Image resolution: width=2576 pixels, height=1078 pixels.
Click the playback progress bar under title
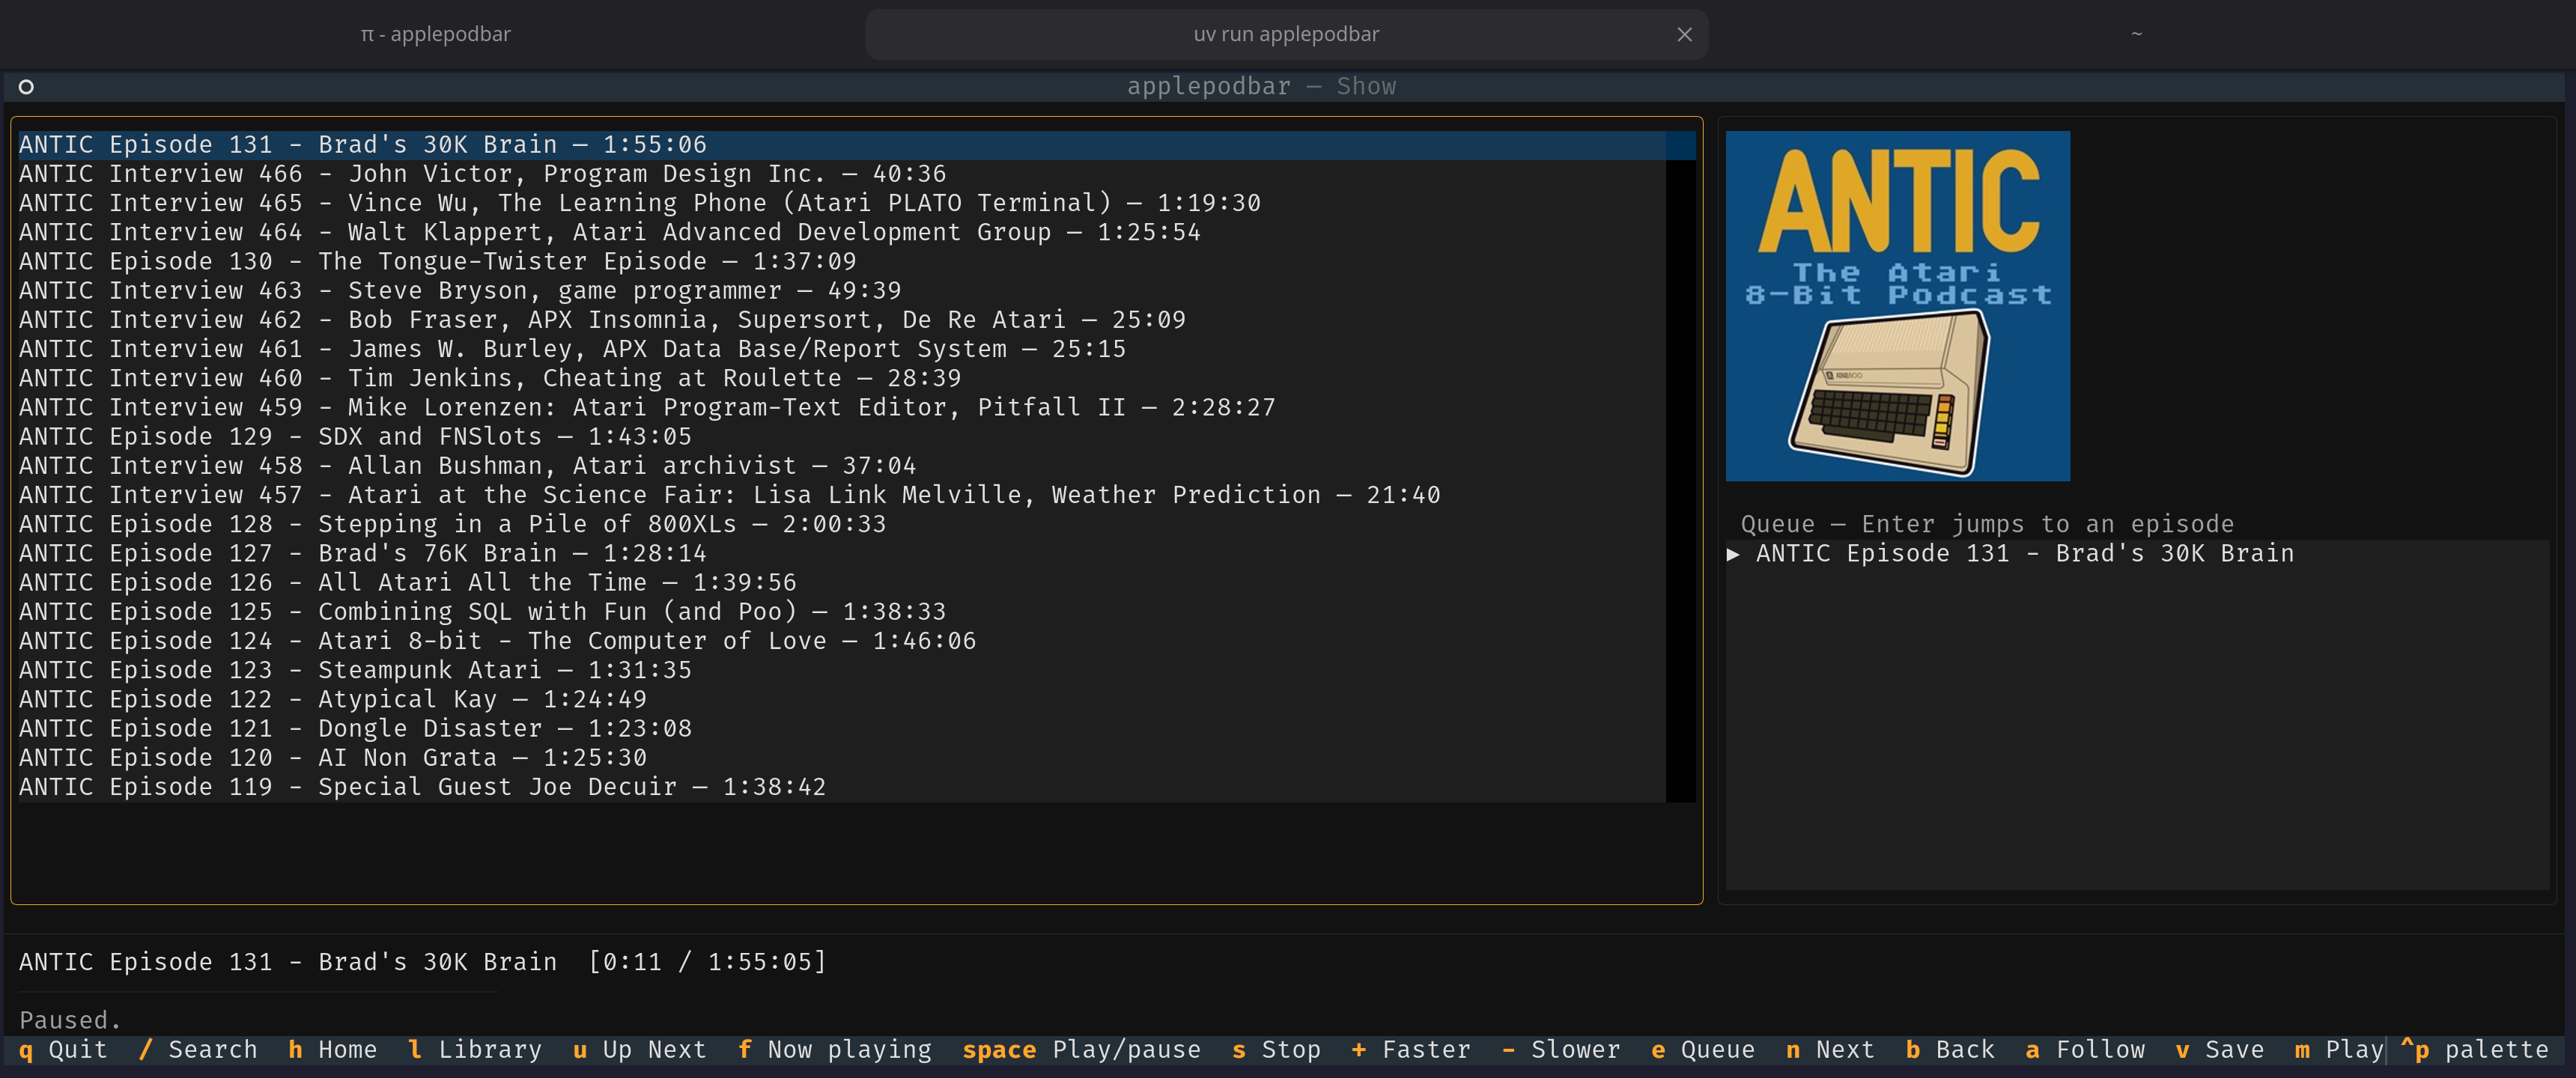tap(257, 991)
